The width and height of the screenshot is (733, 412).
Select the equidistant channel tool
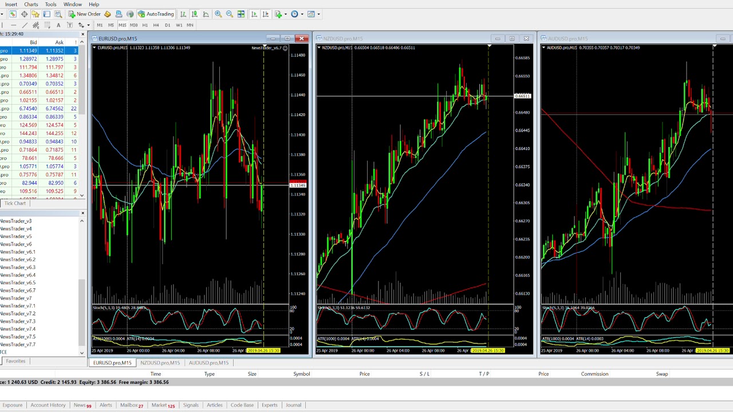pyautogui.click(x=36, y=25)
